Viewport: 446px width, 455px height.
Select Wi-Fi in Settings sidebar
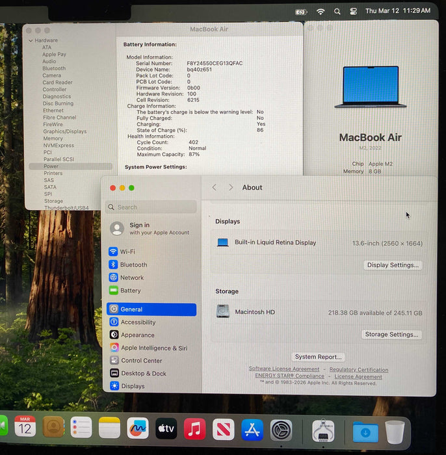point(151,252)
